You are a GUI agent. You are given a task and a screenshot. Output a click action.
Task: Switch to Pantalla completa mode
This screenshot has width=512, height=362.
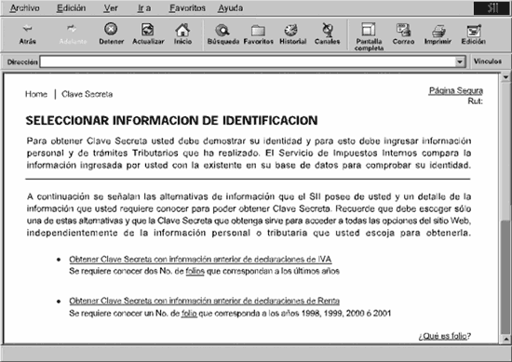(x=369, y=36)
